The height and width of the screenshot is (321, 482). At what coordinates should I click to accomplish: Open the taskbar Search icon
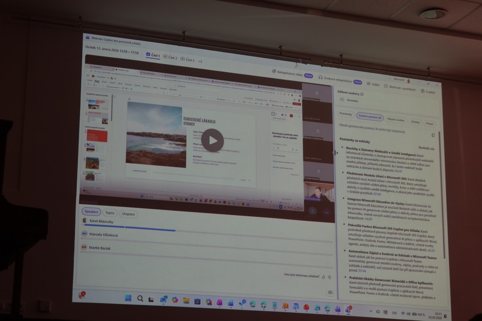[140, 299]
